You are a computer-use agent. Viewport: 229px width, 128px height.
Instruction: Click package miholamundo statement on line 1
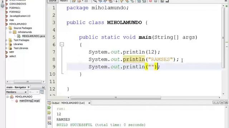click(98, 8)
